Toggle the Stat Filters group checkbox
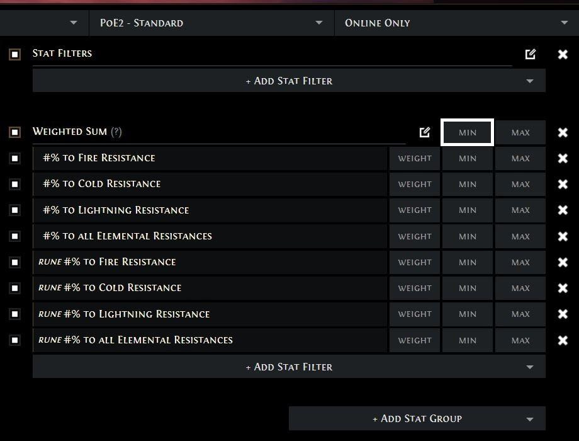Viewport: 579px width, 441px height. pyautogui.click(x=15, y=55)
